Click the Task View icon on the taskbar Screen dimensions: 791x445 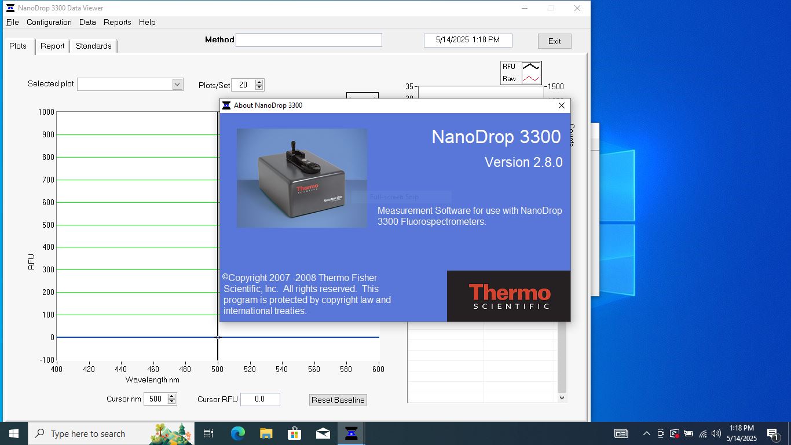pyautogui.click(x=209, y=433)
